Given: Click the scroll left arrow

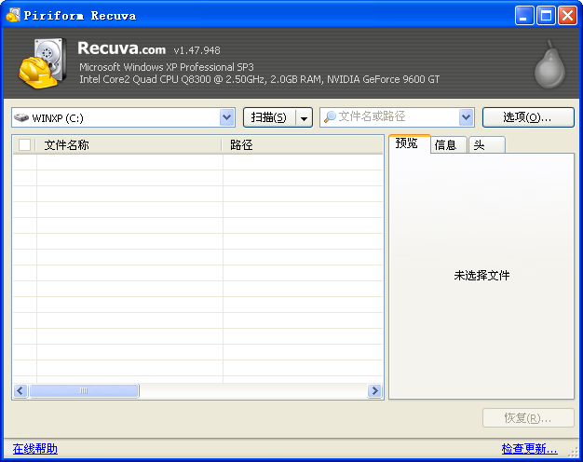Looking at the screenshot, I should (20, 391).
